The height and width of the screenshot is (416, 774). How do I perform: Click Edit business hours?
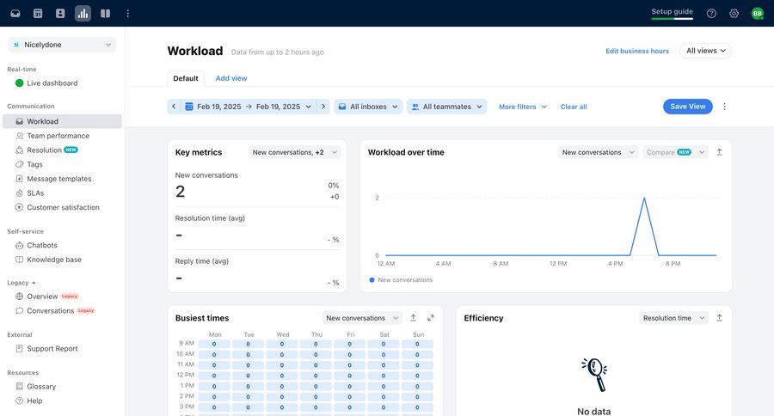(637, 51)
